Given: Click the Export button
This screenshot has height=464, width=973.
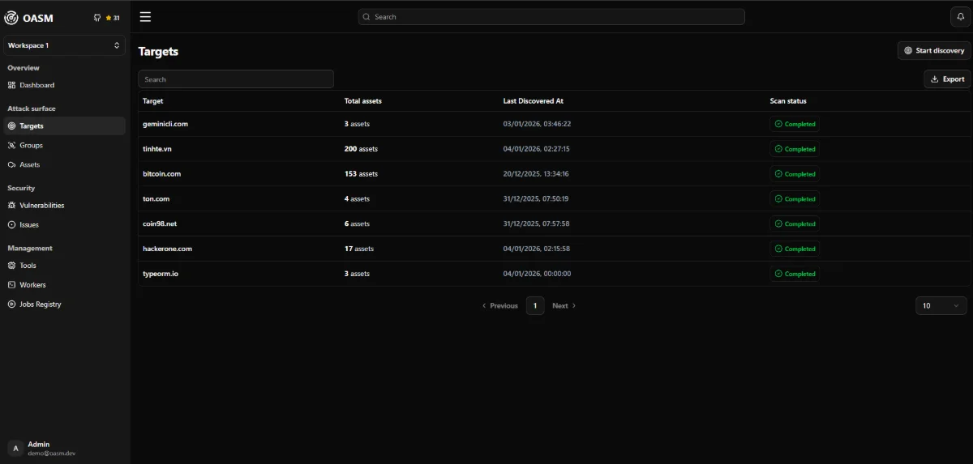Looking at the screenshot, I should pos(947,79).
